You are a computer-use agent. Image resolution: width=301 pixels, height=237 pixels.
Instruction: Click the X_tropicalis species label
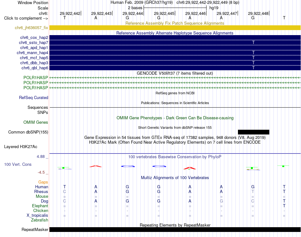(37, 215)
